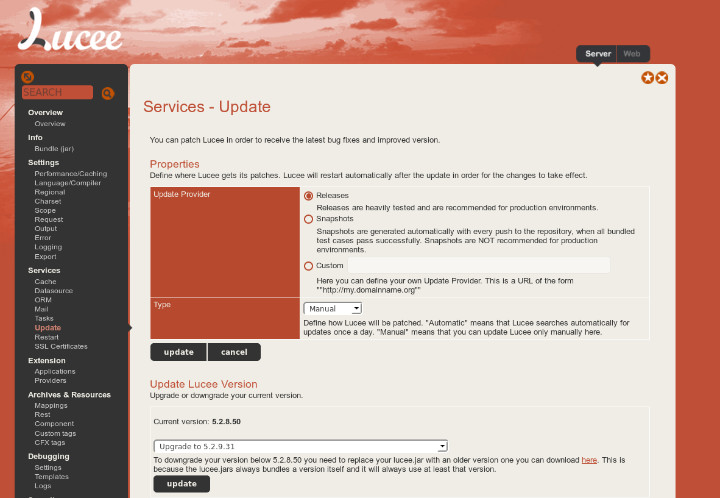Switch to the Server tab
The image size is (720, 498).
pos(598,54)
